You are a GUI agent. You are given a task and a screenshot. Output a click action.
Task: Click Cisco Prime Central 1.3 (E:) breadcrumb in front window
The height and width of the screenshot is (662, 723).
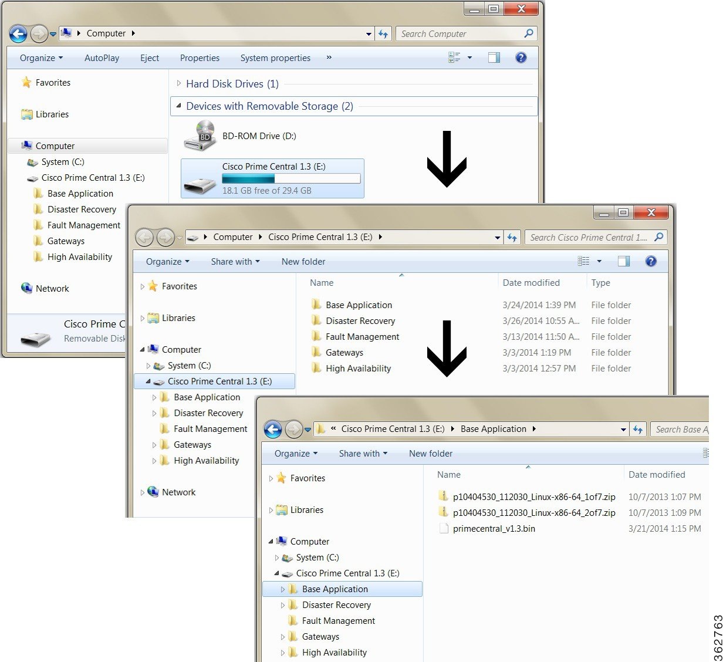tap(393, 429)
